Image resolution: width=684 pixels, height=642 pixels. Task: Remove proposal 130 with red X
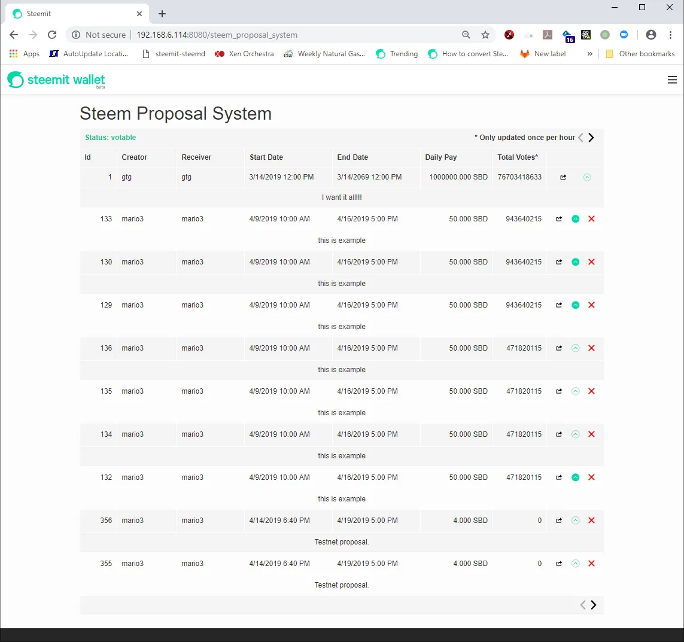[x=591, y=262]
